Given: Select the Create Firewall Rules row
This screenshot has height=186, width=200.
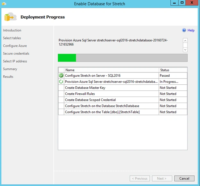Looking at the screenshot, I should pos(123,94).
